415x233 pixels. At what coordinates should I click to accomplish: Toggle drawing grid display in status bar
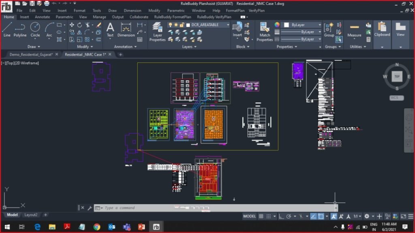coord(261,216)
